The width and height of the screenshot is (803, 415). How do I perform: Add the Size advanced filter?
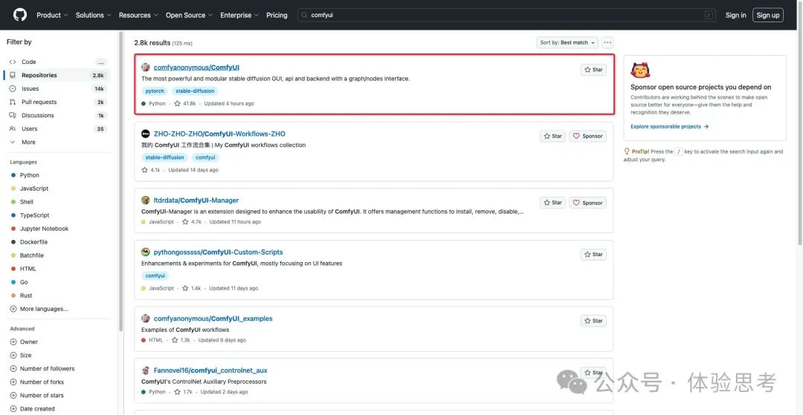click(x=21, y=355)
